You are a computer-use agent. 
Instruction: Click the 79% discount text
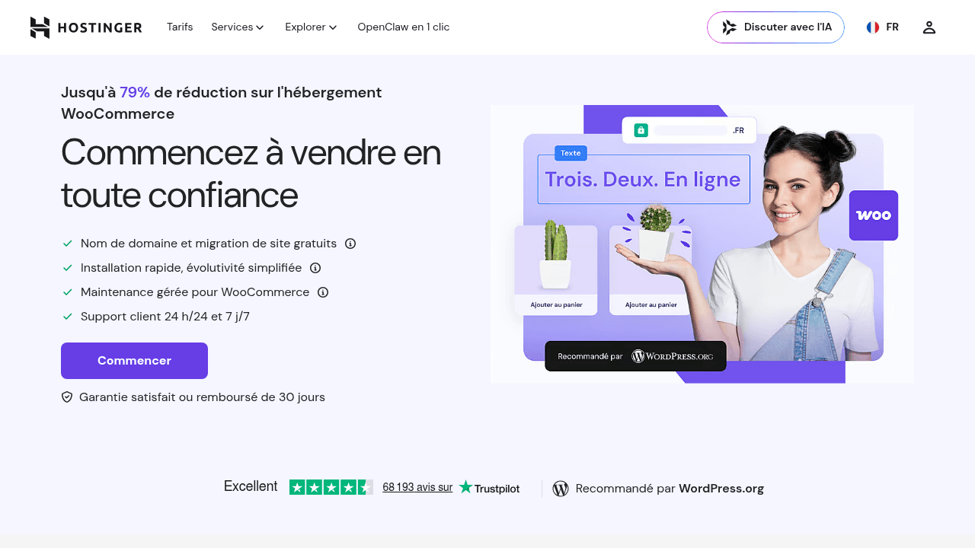tap(135, 93)
